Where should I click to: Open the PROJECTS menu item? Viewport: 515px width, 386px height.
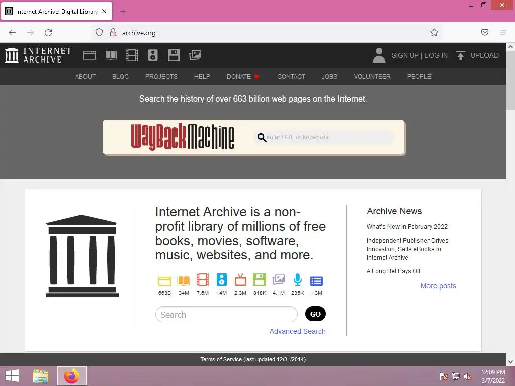click(x=161, y=77)
